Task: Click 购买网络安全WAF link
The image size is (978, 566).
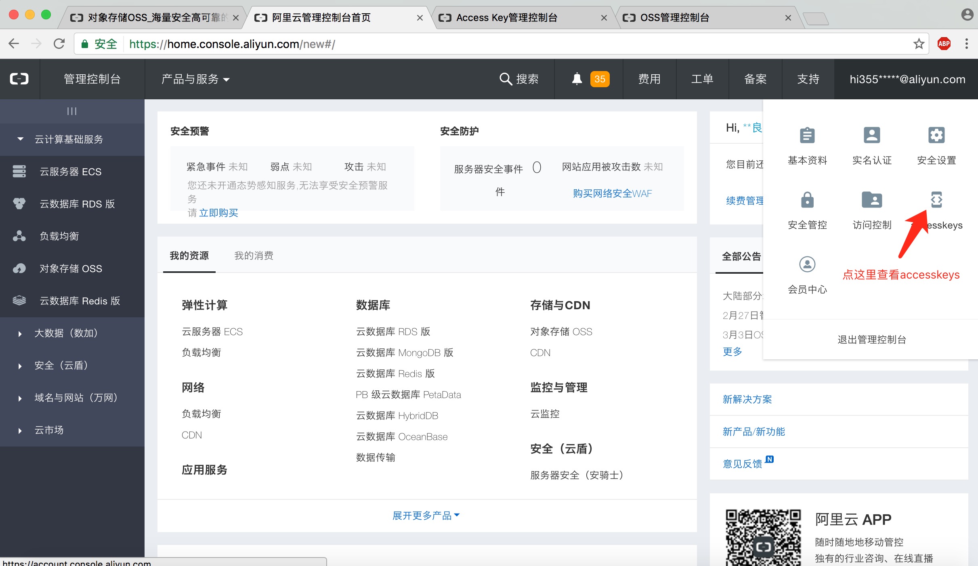Action: [x=612, y=193]
